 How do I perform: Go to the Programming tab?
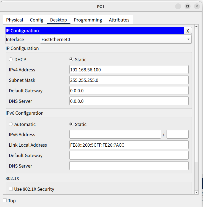(88, 20)
